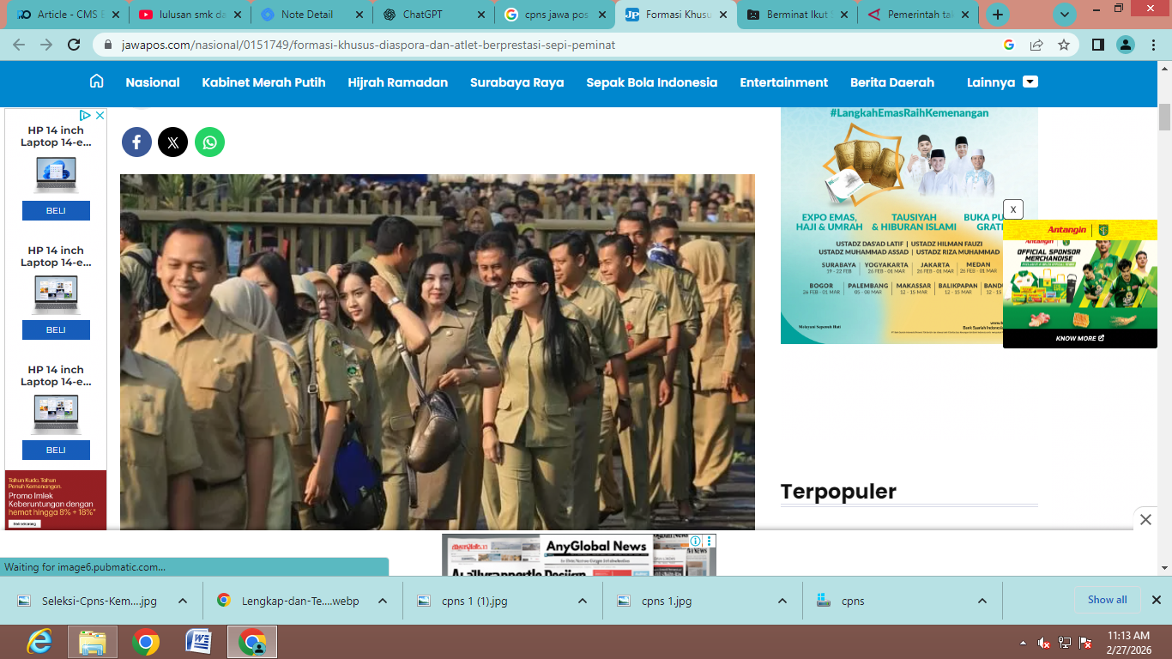Open the Kabinet Merah Putih section
This screenshot has height=659, width=1172.
point(263,82)
